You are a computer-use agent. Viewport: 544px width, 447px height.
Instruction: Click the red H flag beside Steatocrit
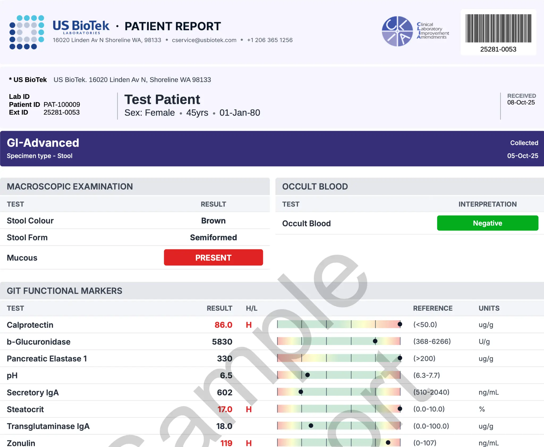coord(249,409)
